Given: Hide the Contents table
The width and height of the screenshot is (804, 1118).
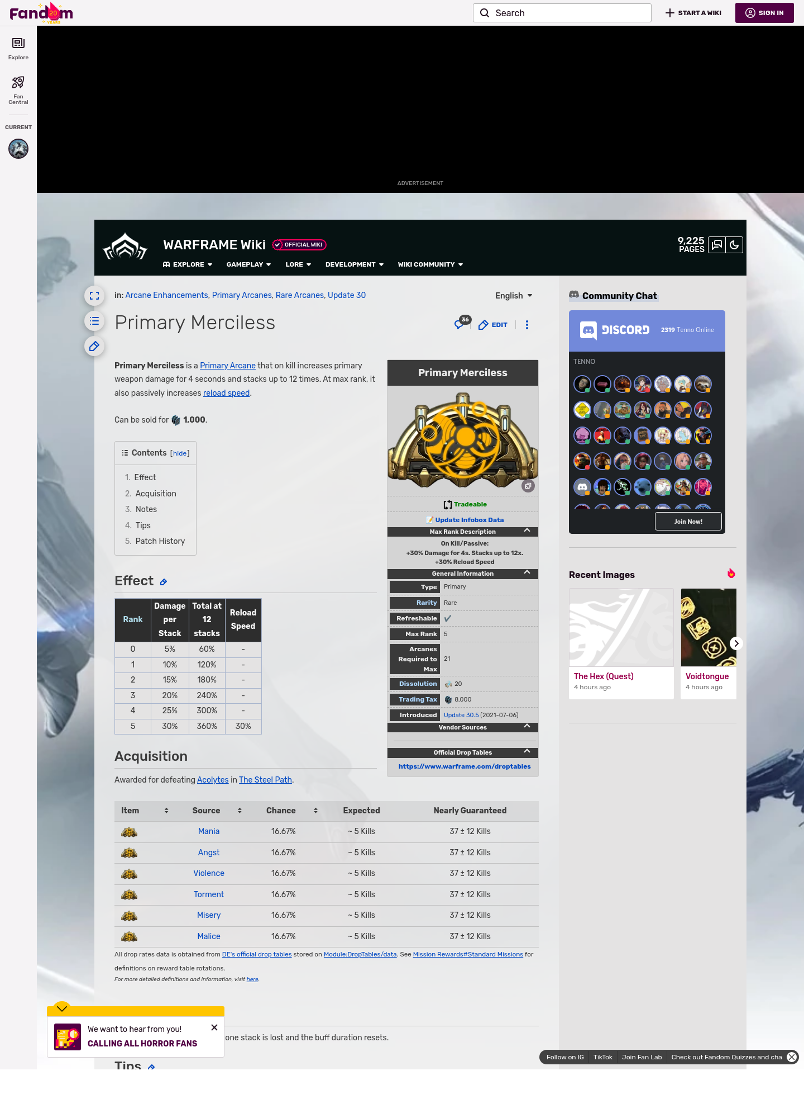Looking at the screenshot, I should click(x=180, y=453).
